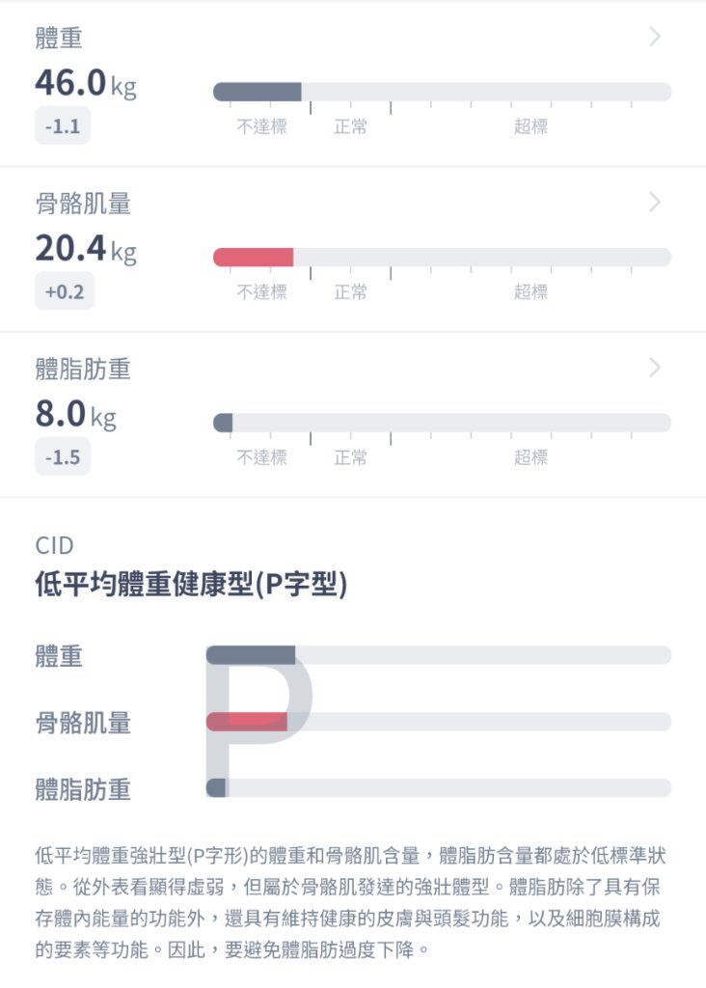Viewport: 706px width, 988px height.
Task: Click 正常 label under 骨骼肌量 bar
Action: click(351, 291)
